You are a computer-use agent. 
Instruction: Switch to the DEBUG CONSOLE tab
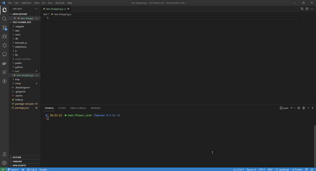78,108
